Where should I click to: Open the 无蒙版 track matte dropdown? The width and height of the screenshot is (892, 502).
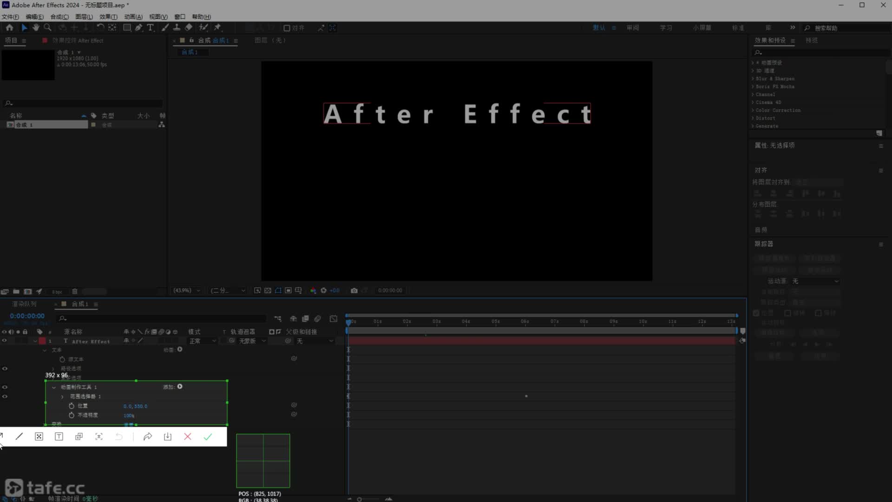252,341
